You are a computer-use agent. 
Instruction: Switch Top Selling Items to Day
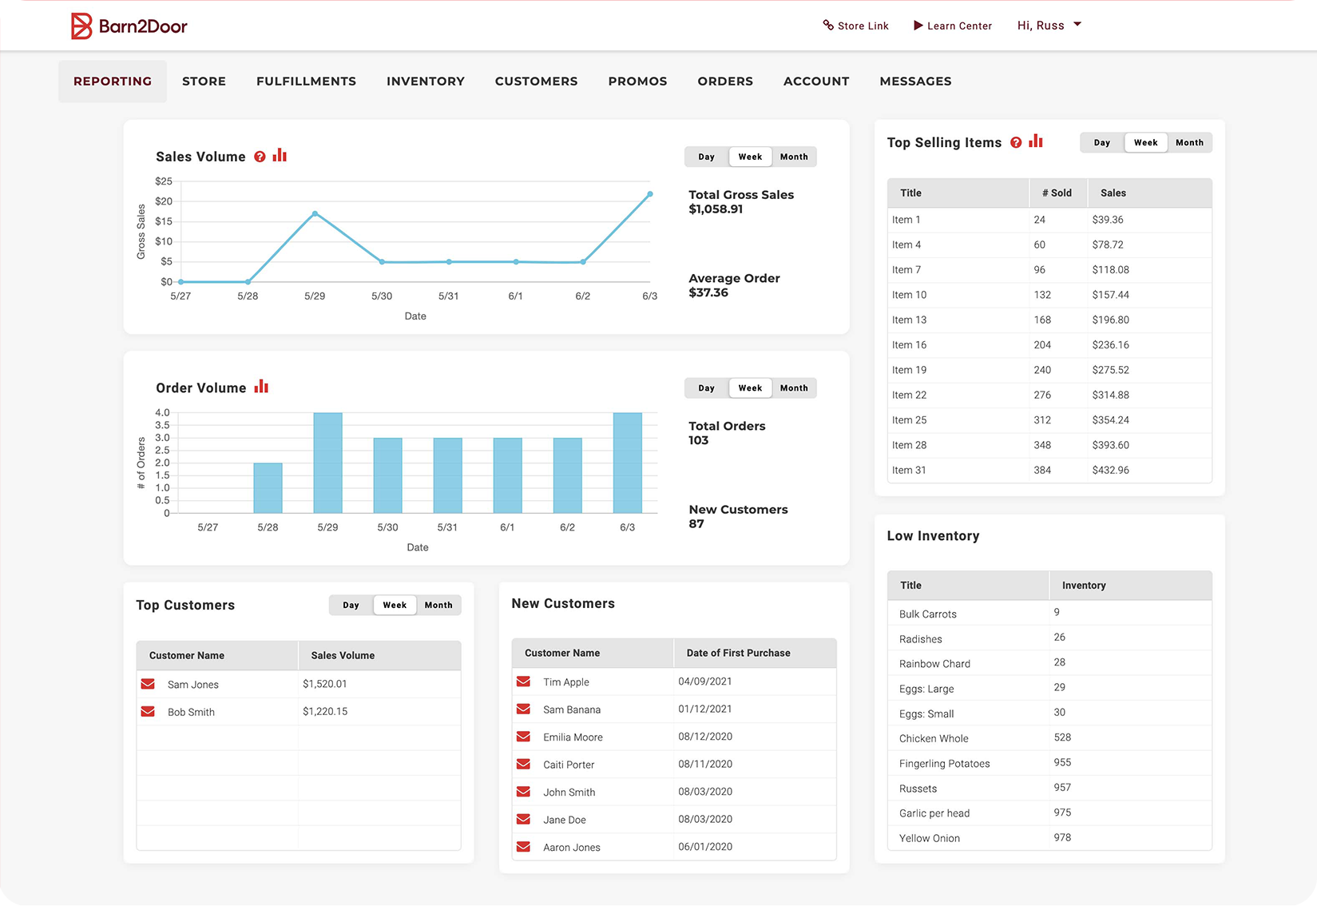coord(1102,142)
